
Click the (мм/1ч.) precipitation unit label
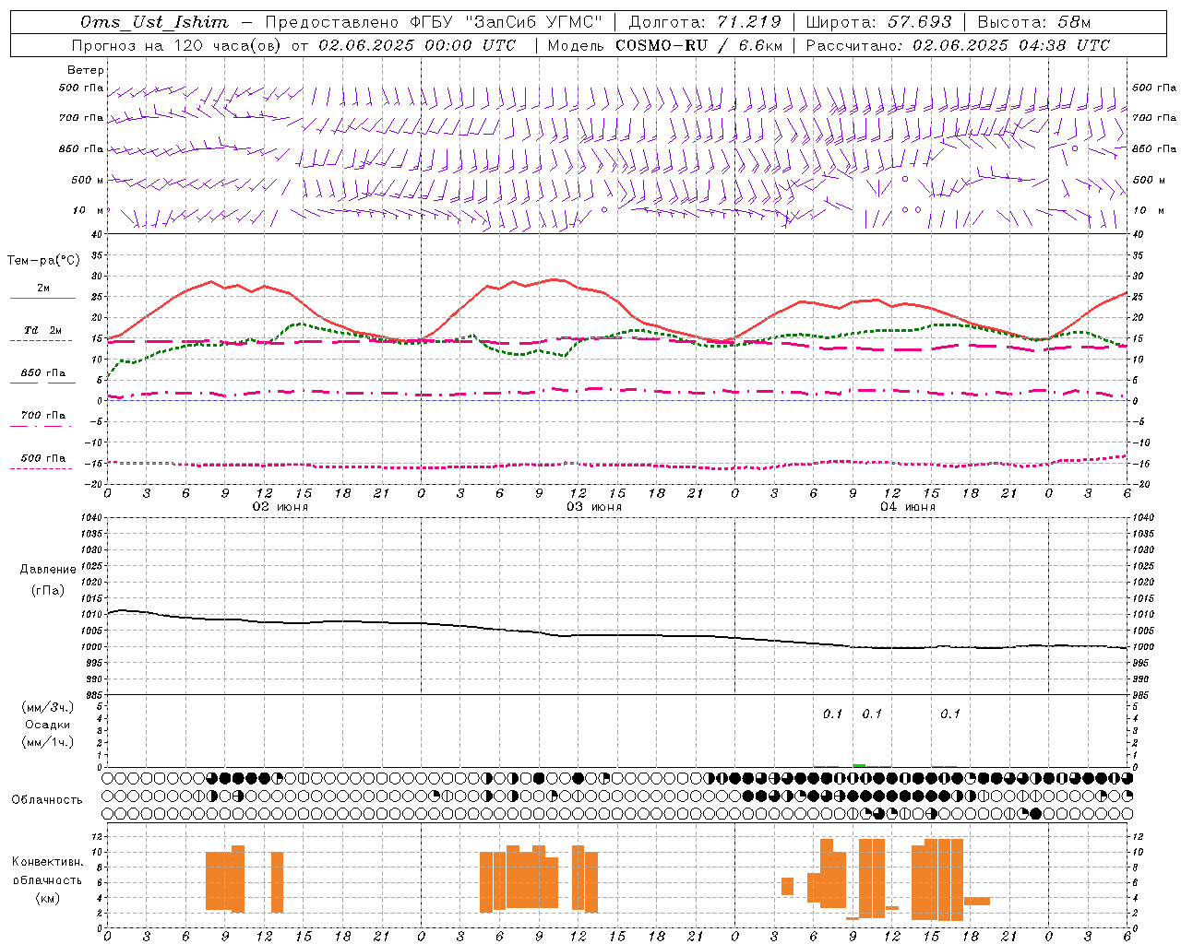tap(48, 742)
